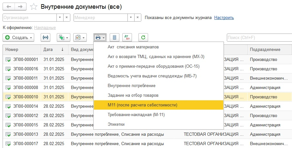Clear the Менеджер field with the X
Screen dimensions: 292x148
coord(138,18)
